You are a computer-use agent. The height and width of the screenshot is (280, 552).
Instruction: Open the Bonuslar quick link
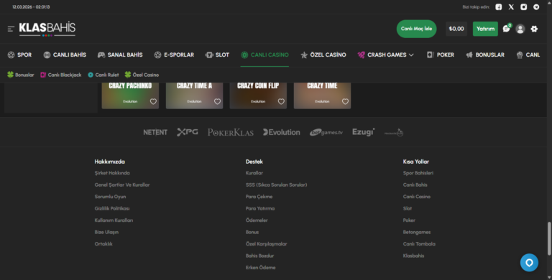pyautogui.click(x=20, y=75)
